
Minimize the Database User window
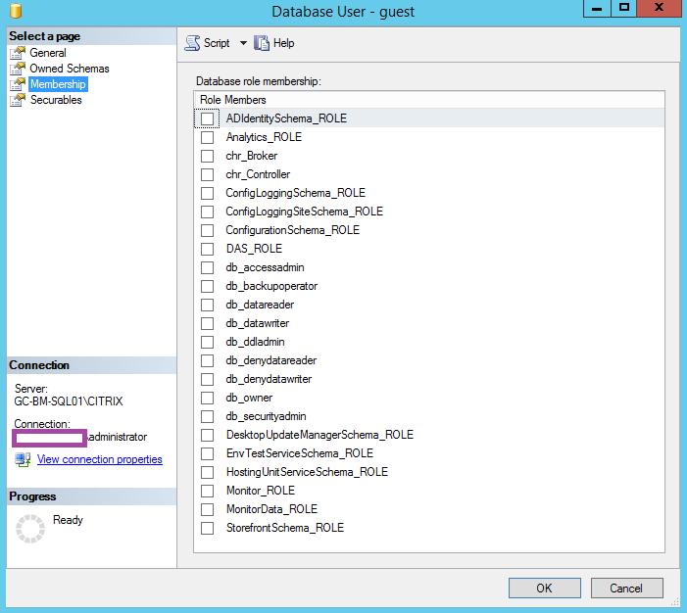coord(597,8)
